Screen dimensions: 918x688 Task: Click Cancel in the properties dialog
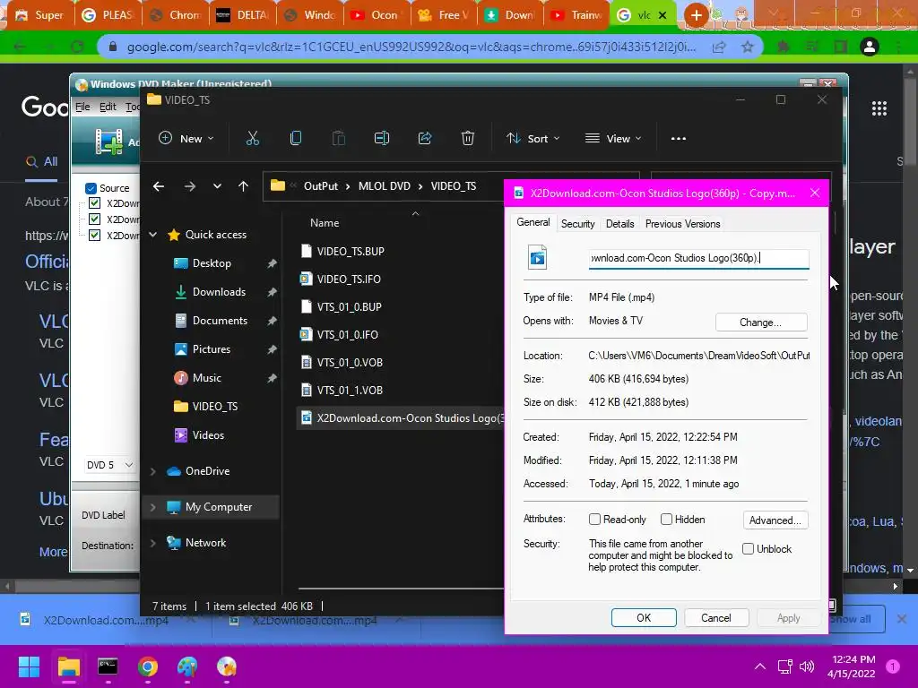point(716,618)
